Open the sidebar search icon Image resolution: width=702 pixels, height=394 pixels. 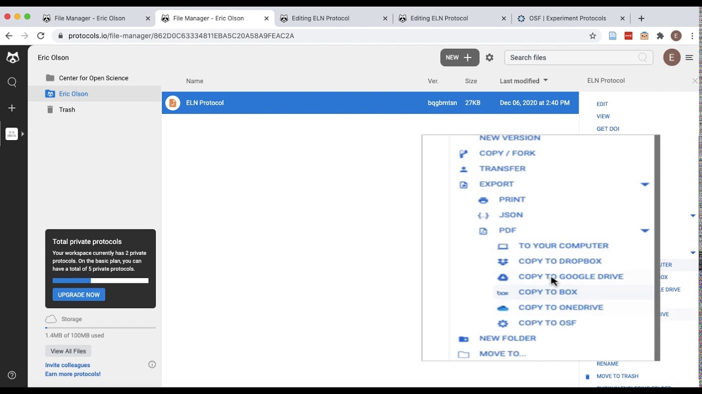coord(12,82)
